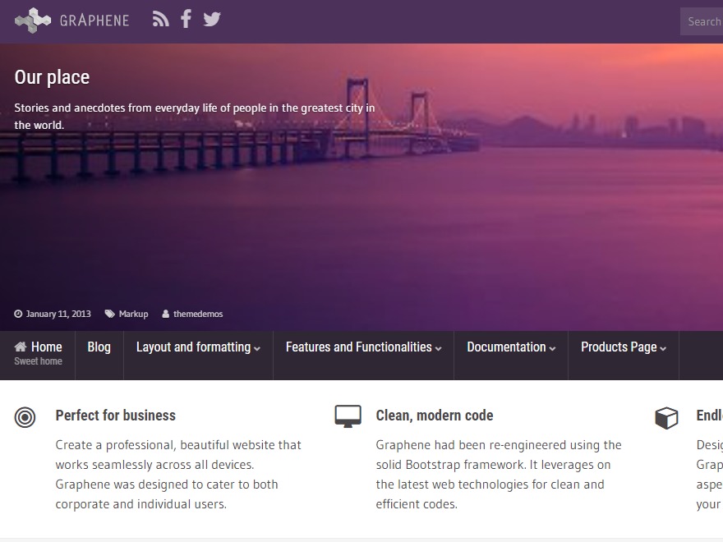Switch to the Blog menu item
This screenshot has height=542, width=723.
pos(99,347)
